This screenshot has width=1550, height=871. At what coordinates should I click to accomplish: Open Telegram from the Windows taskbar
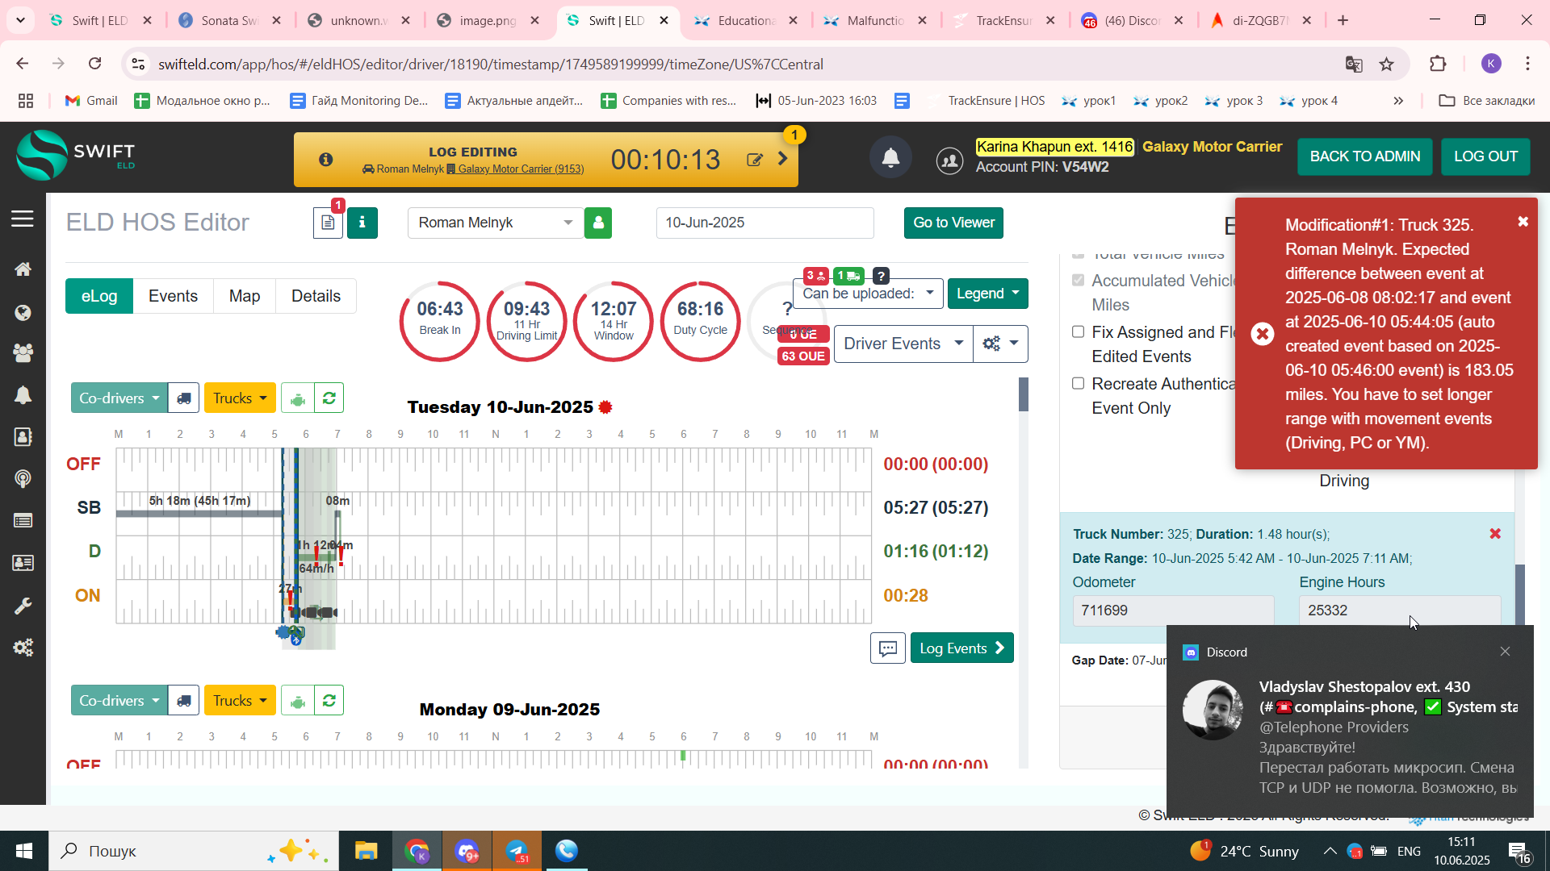tap(517, 851)
